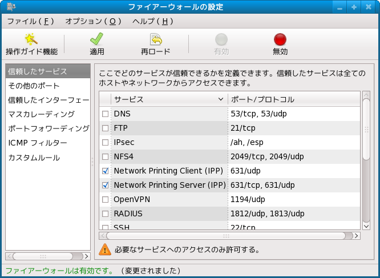The height and width of the screenshot is (278, 380).
Task: Select その他のポート in the sidebar
Action: (x=34, y=86)
